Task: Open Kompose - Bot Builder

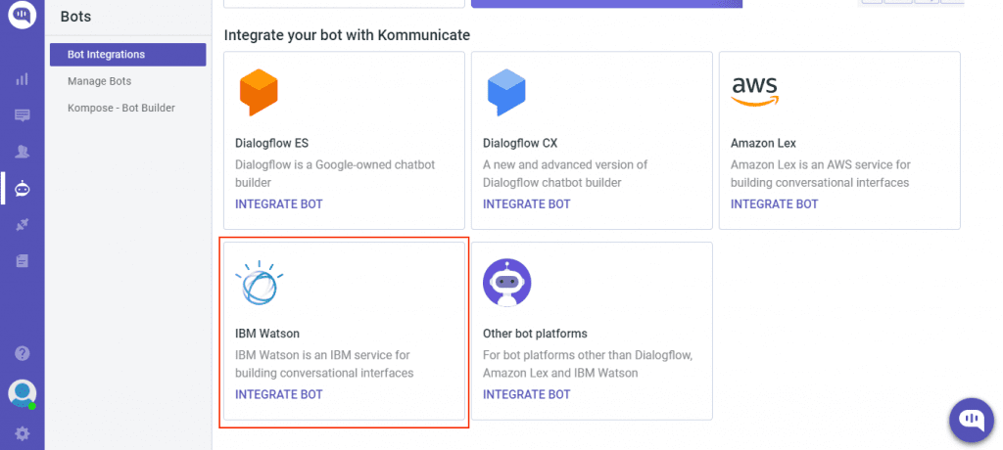Action: click(x=120, y=108)
